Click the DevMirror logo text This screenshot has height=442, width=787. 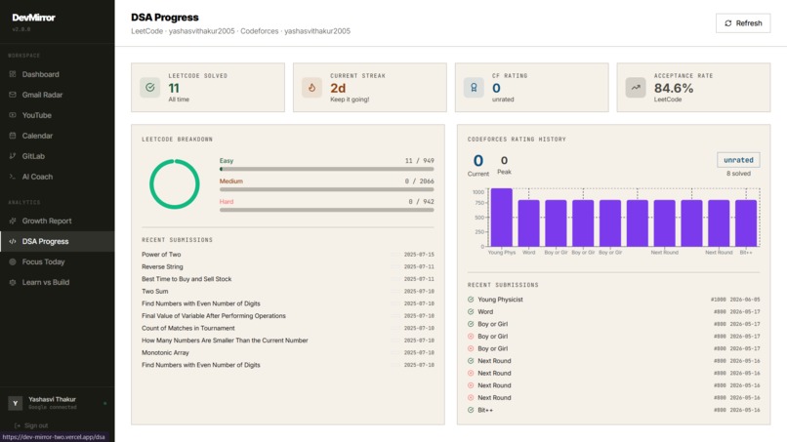click(x=33, y=18)
